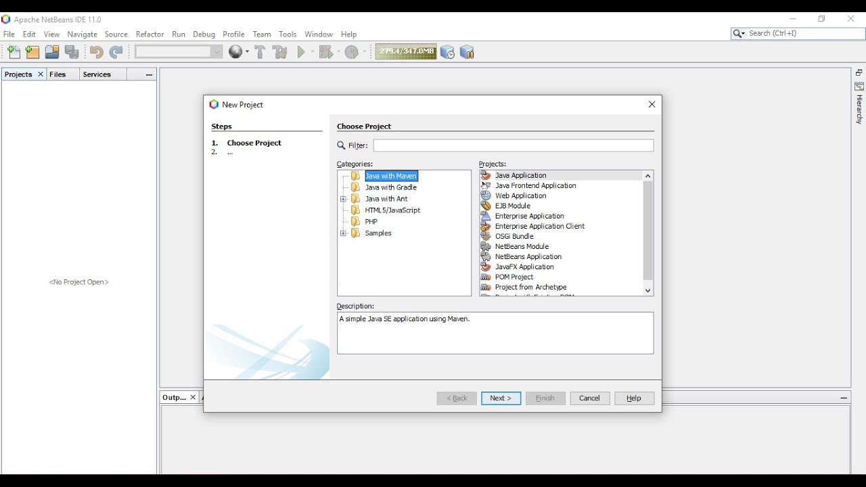Open the dropdown arrow beside Debug Project
This screenshot has width=866, height=487.
click(x=338, y=52)
